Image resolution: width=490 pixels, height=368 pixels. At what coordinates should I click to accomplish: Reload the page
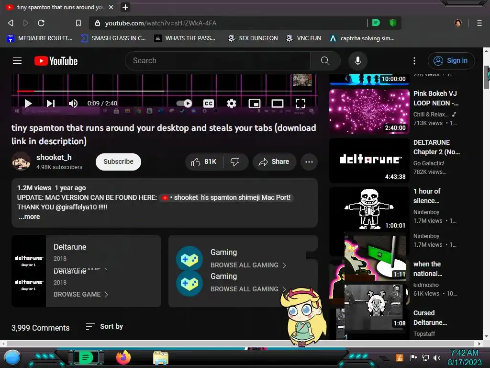[x=41, y=23]
